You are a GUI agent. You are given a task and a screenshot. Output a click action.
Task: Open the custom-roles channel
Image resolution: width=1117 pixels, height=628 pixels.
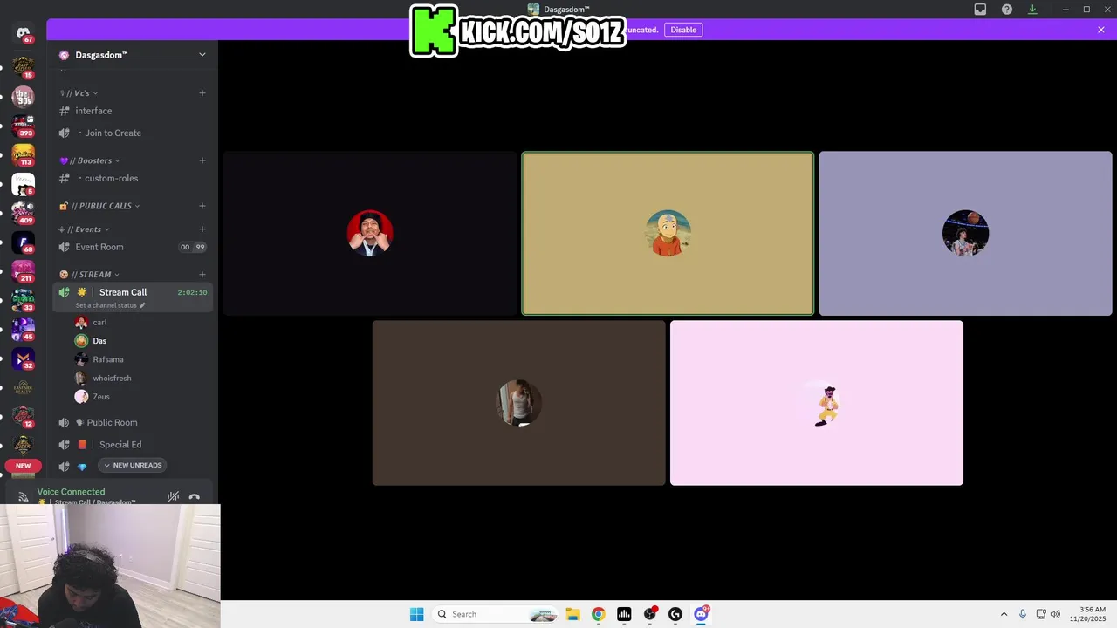pyautogui.click(x=132, y=178)
